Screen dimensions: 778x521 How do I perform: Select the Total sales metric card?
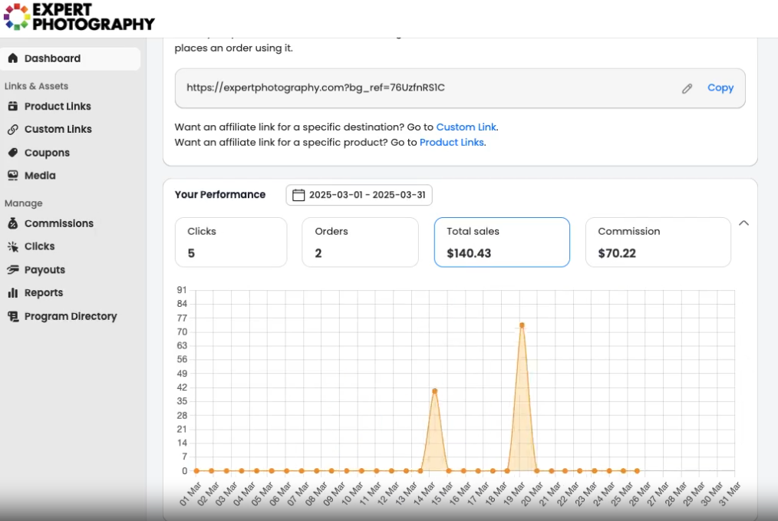(502, 242)
